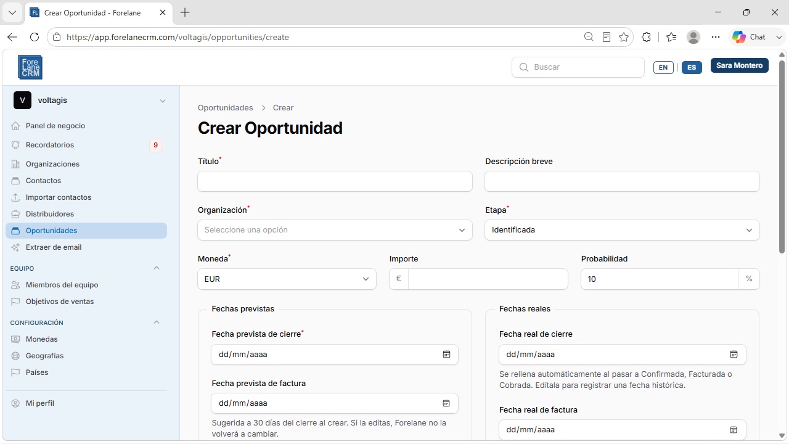
Task: Click the browser refresh icon
Action: click(35, 37)
